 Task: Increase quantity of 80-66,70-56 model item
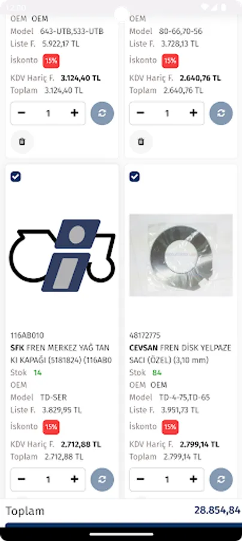(193, 113)
